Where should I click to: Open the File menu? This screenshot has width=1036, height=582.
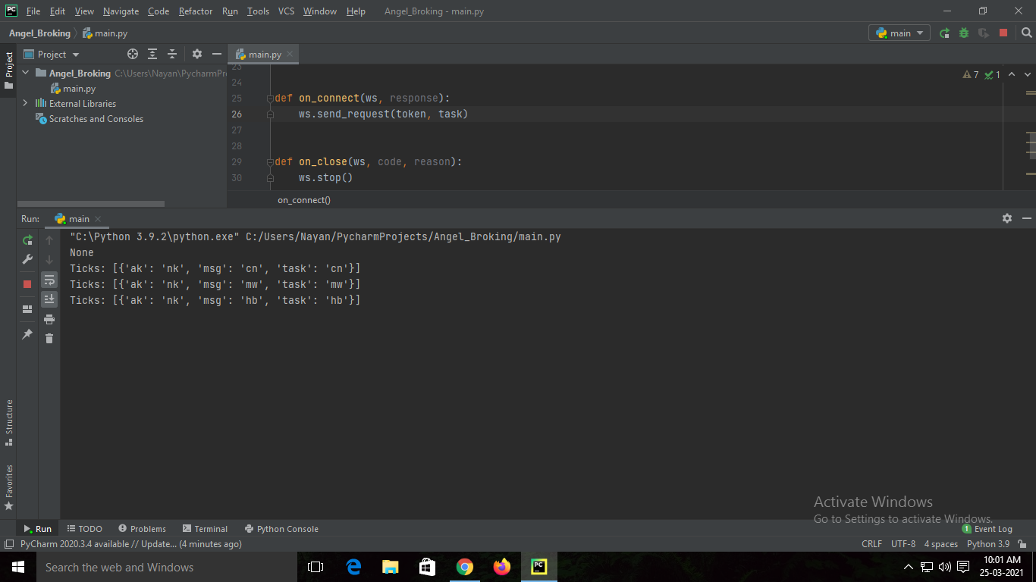click(33, 11)
